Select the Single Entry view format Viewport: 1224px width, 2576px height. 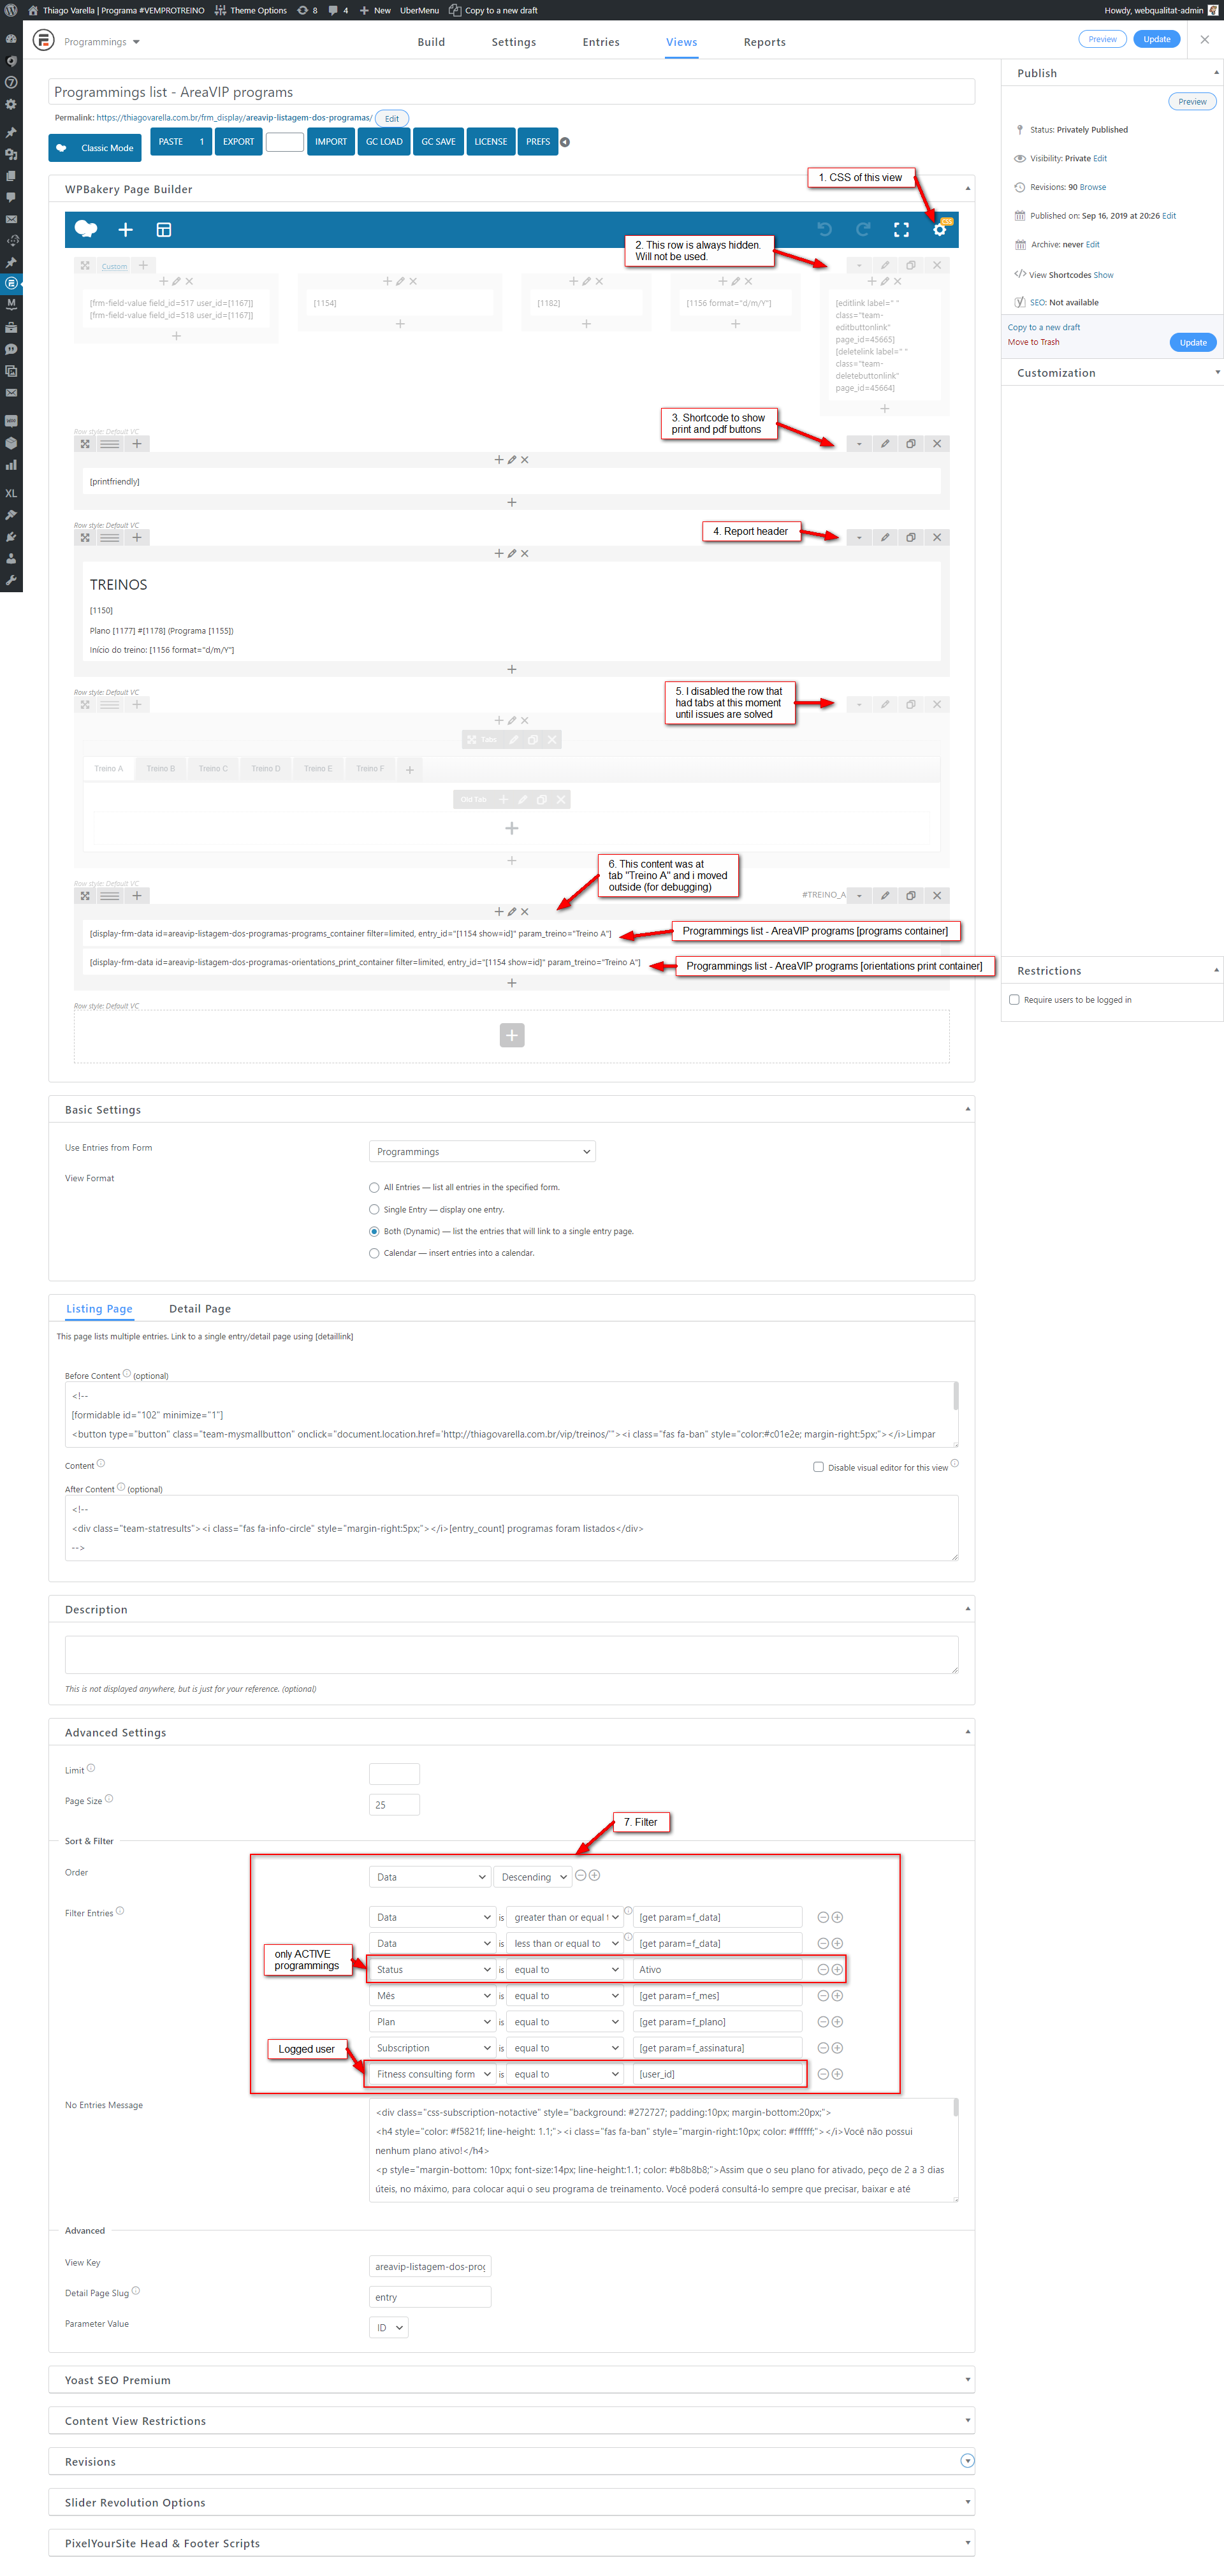pos(374,1210)
